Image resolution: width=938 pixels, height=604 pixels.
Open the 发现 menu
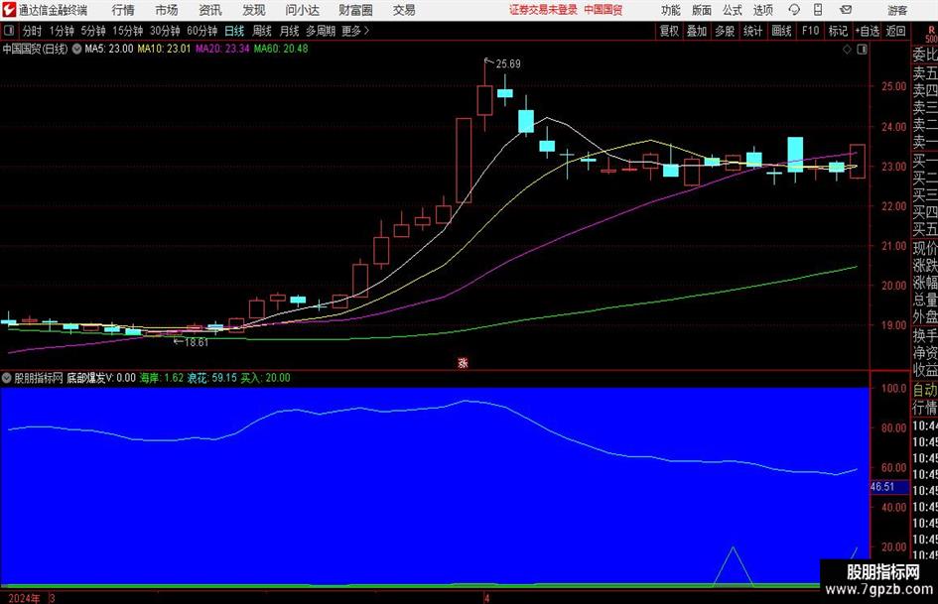point(254,10)
